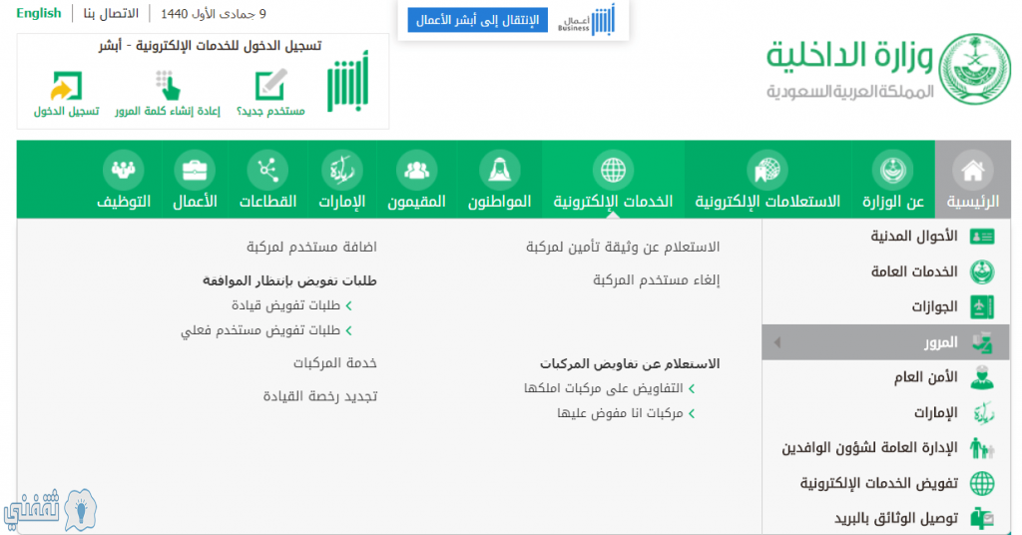The image size is (1022, 535).
Task: Click the emblem icon above عن الوزارة
Action: [x=893, y=170]
